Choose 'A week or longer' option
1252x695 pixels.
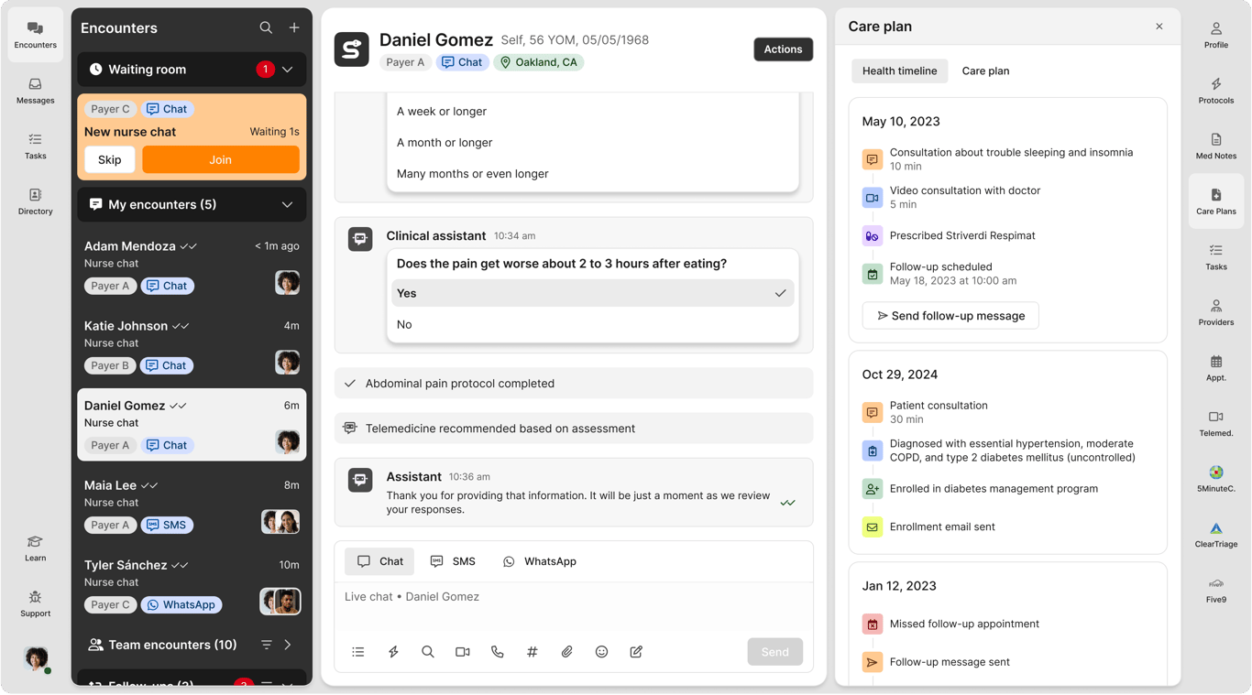(592, 111)
